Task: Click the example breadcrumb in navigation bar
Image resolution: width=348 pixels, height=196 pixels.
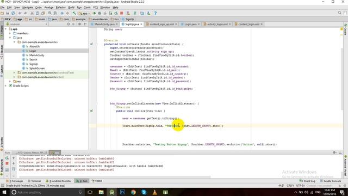Action: 79,19
